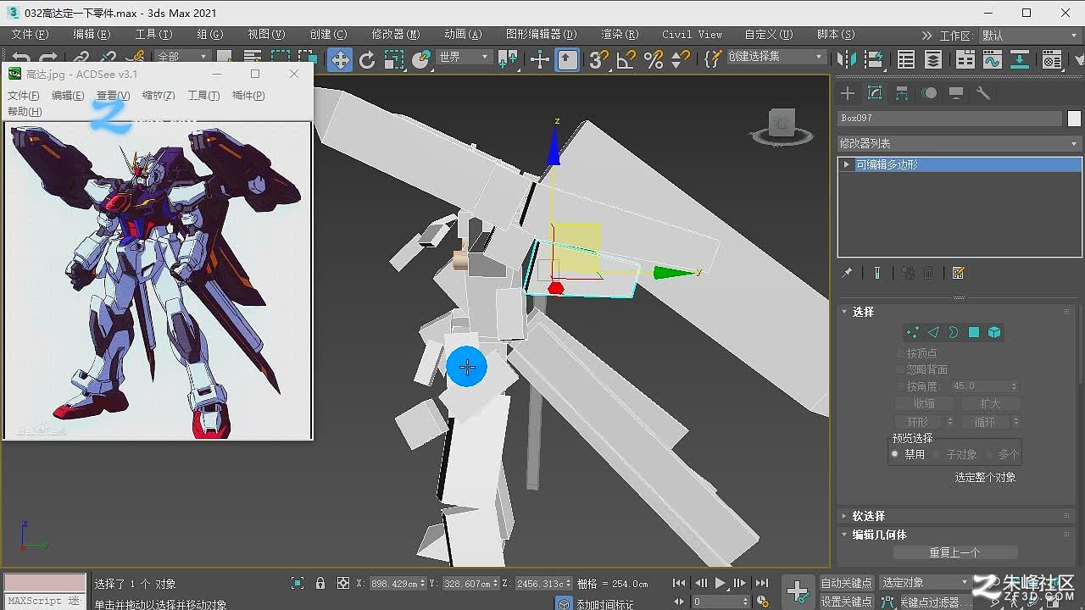The width and height of the screenshot is (1085, 610).
Task: Toggle Spinner Snap button
Action: point(681,59)
